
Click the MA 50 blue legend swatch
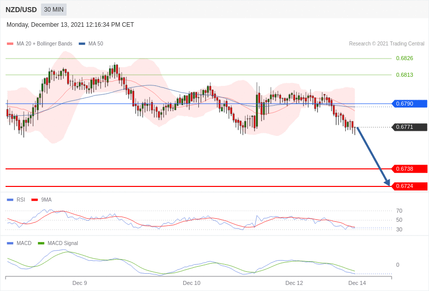[x=82, y=44]
